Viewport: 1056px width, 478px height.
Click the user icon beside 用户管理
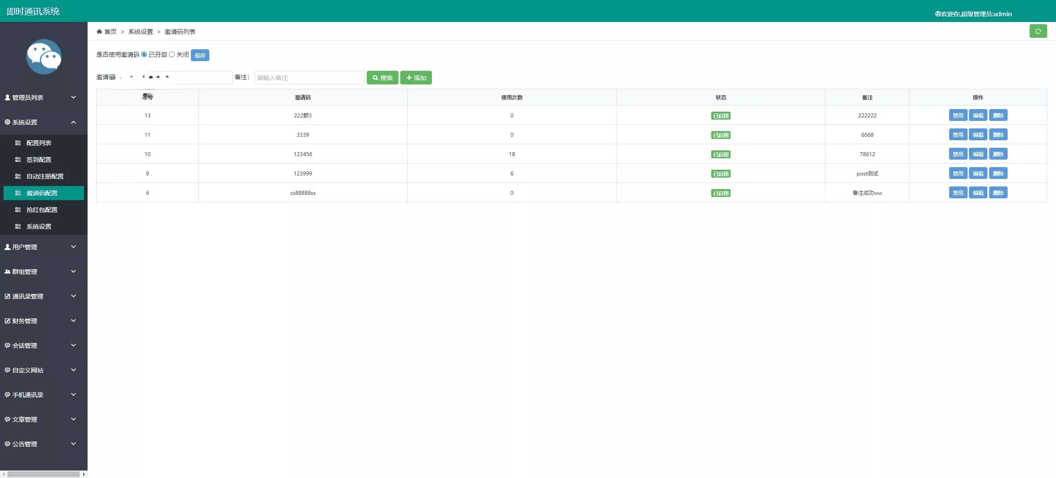click(x=7, y=247)
